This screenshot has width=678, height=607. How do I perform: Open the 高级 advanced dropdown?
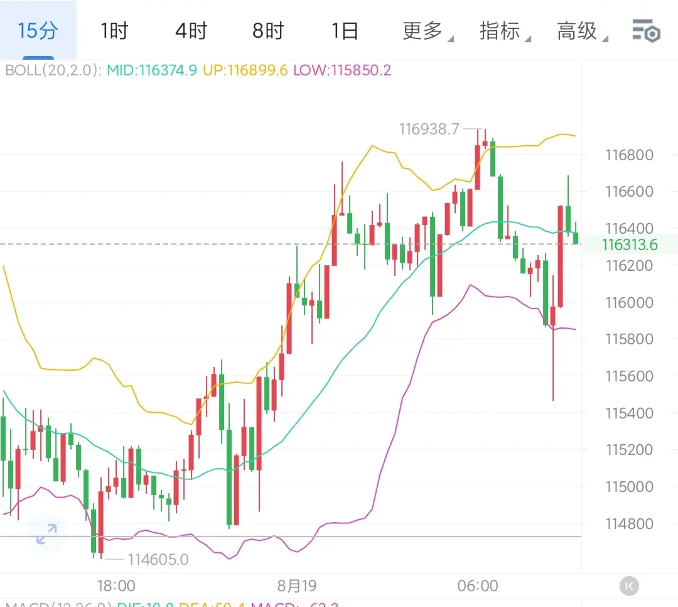[582, 31]
